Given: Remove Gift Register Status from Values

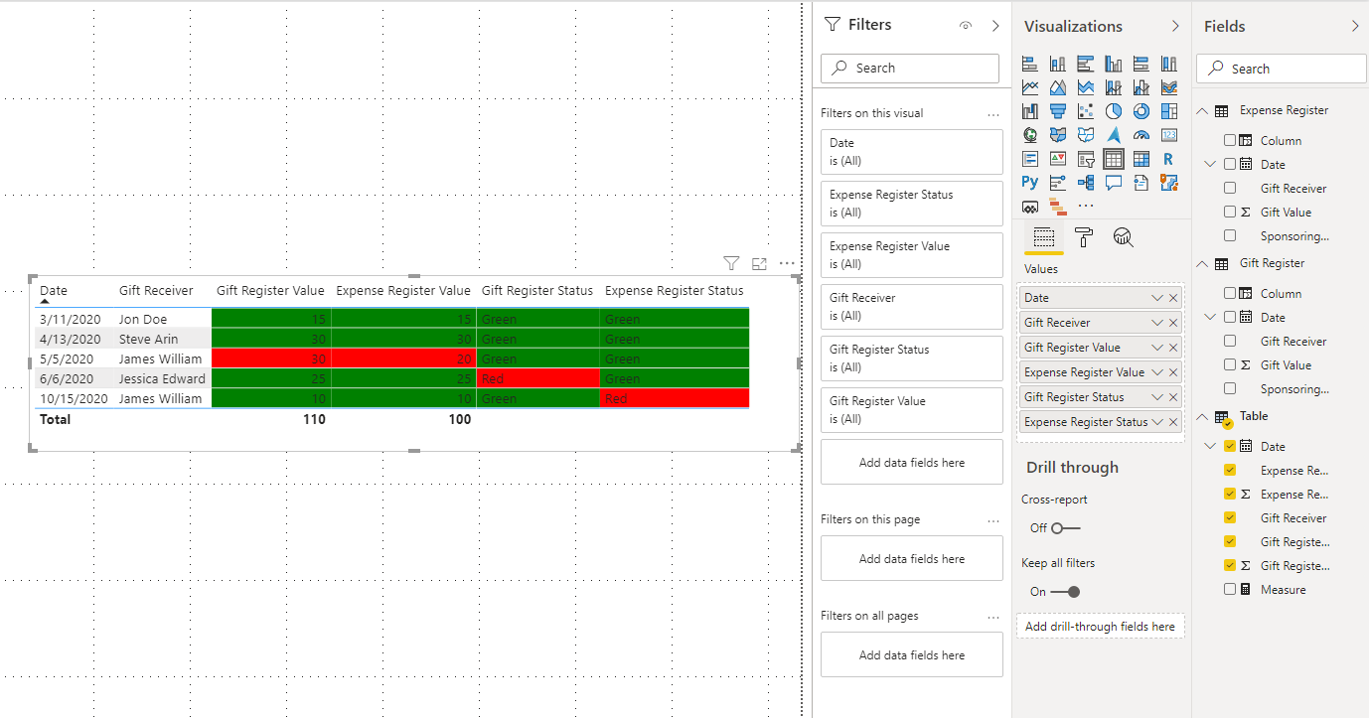Looking at the screenshot, I should coord(1173,397).
